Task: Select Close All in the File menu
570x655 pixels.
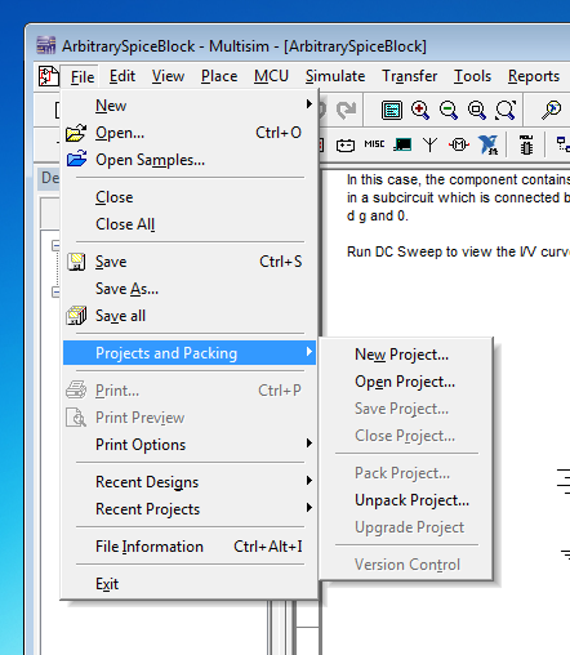Action: pos(189,224)
